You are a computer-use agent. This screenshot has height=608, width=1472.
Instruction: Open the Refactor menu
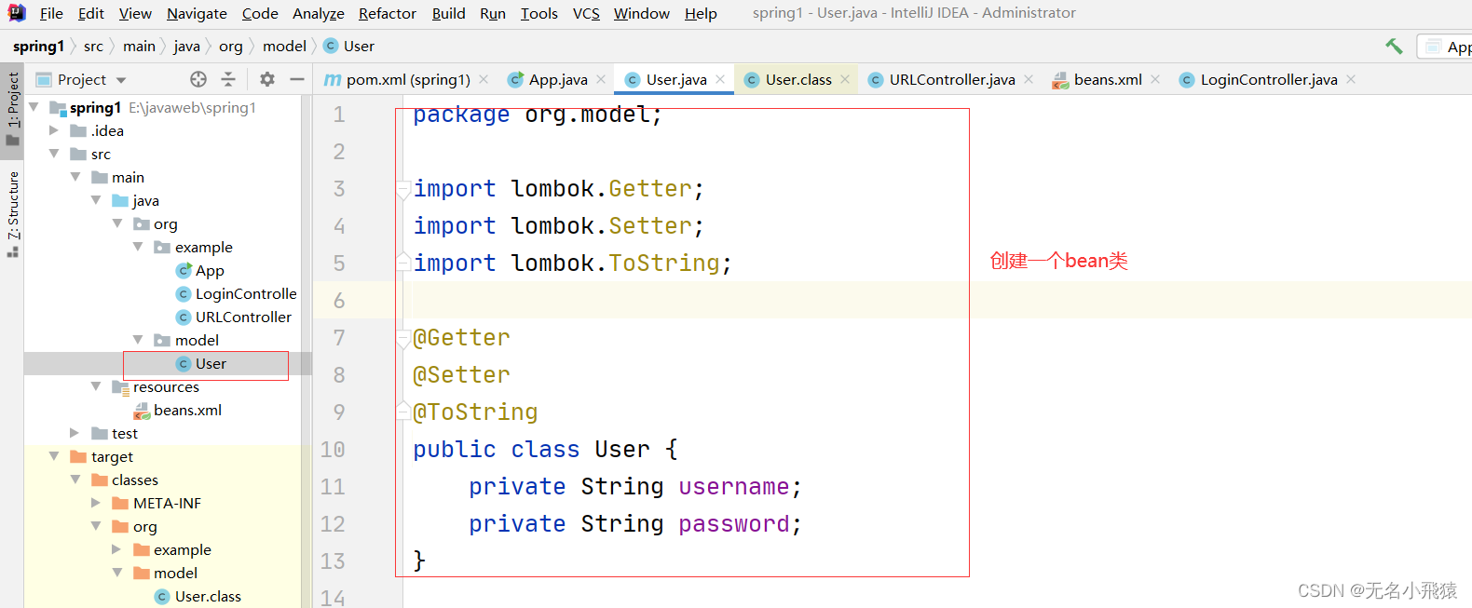pos(388,13)
